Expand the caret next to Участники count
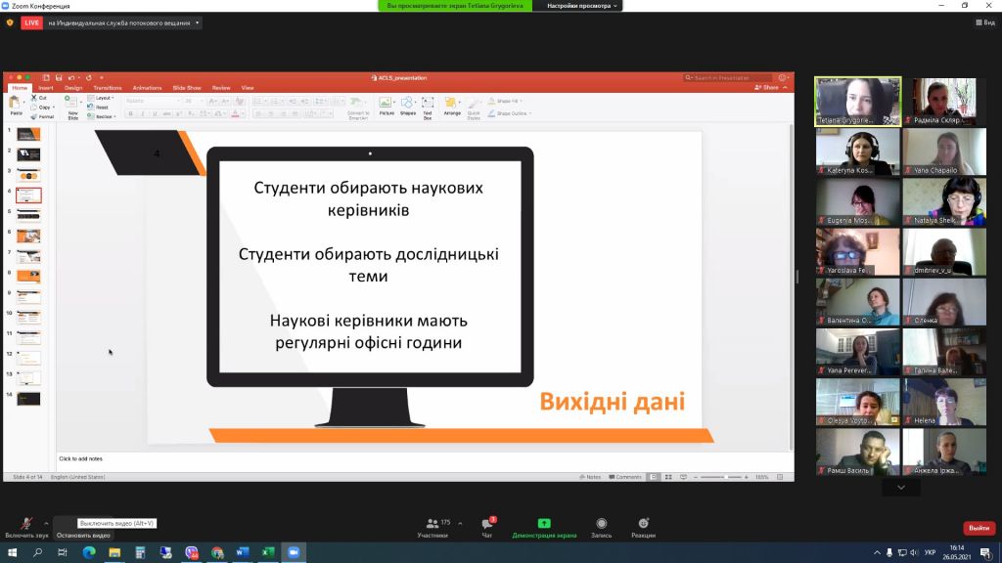The image size is (1002, 563). pyautogui.click(x=460, y=524)
